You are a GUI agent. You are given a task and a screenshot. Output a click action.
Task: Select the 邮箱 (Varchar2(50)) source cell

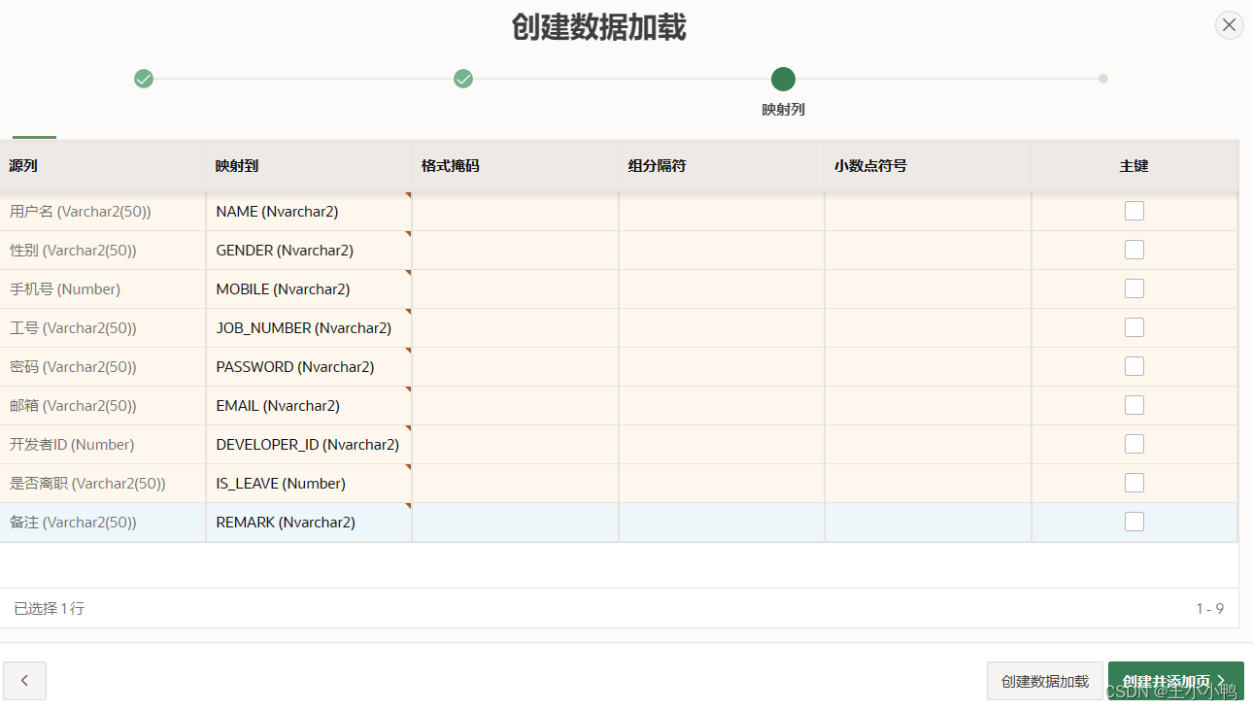pos(102,405)
